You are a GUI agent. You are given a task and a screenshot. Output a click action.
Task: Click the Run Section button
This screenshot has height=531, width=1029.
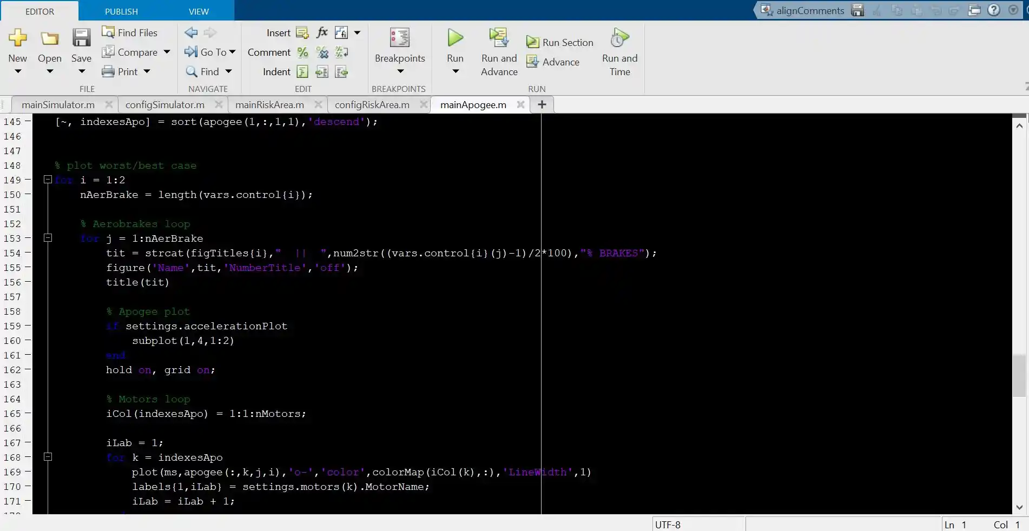(x=560, y=42)
